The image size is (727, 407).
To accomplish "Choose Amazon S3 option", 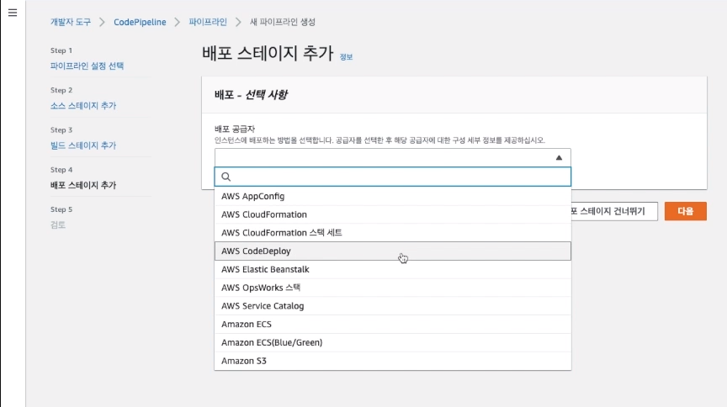I will click(x=393, y=361).
